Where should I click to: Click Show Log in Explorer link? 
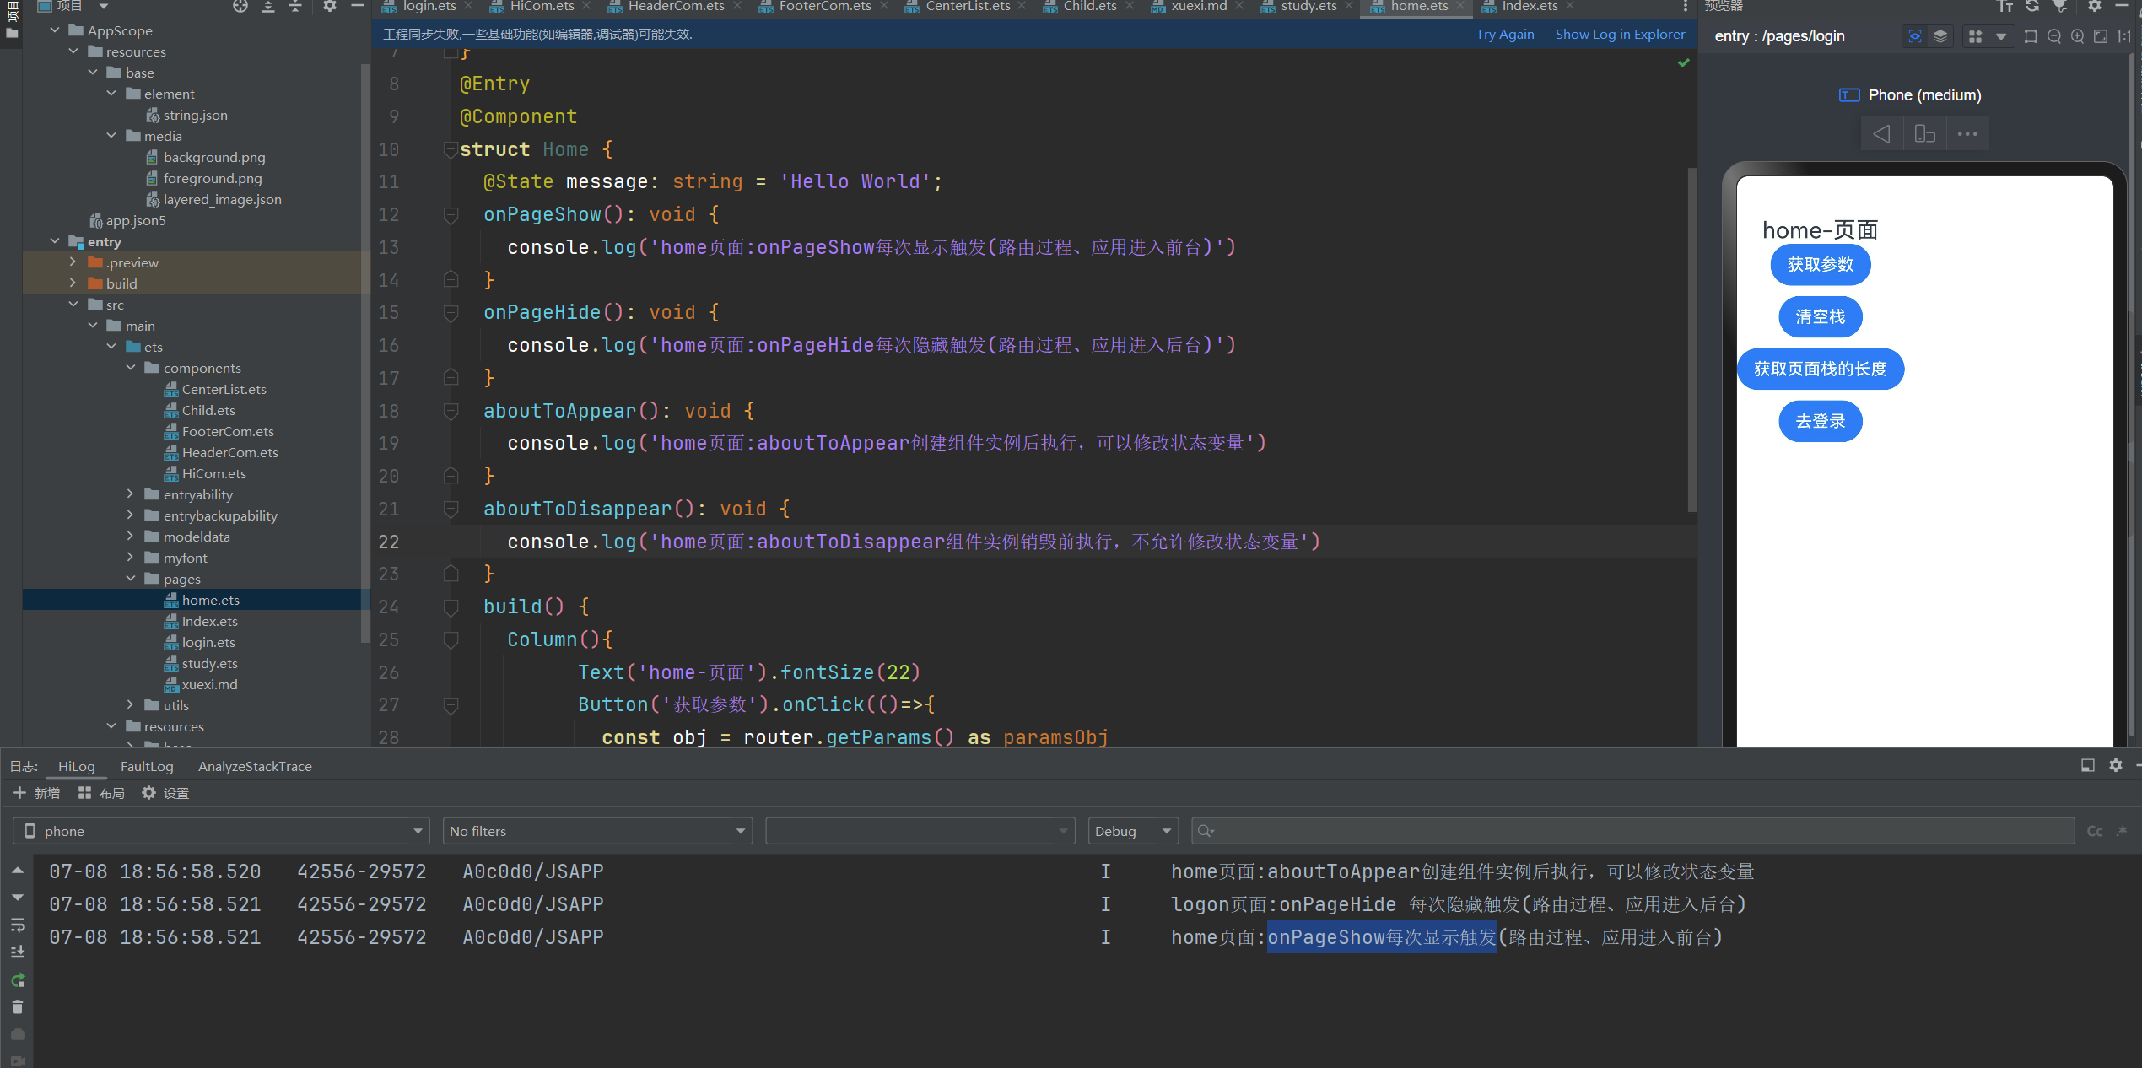coord(1620,35)
